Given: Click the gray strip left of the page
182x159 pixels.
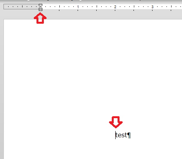Looking at the screenshot, I should (2, 88).
